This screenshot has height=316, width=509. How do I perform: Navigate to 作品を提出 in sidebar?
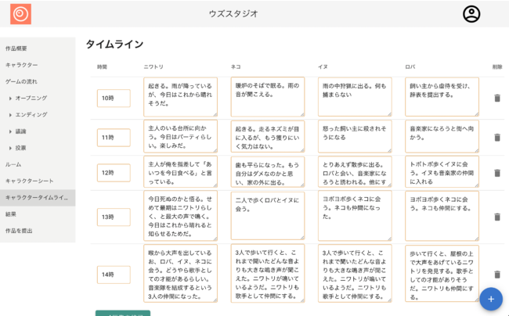coord(19,231)
